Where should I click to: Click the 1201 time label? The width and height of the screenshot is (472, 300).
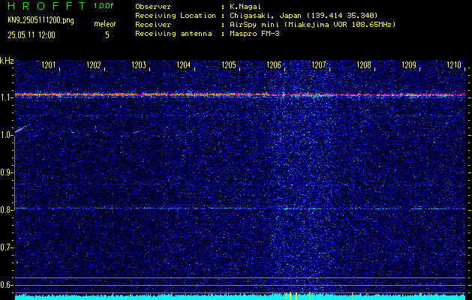coord(48,65)
